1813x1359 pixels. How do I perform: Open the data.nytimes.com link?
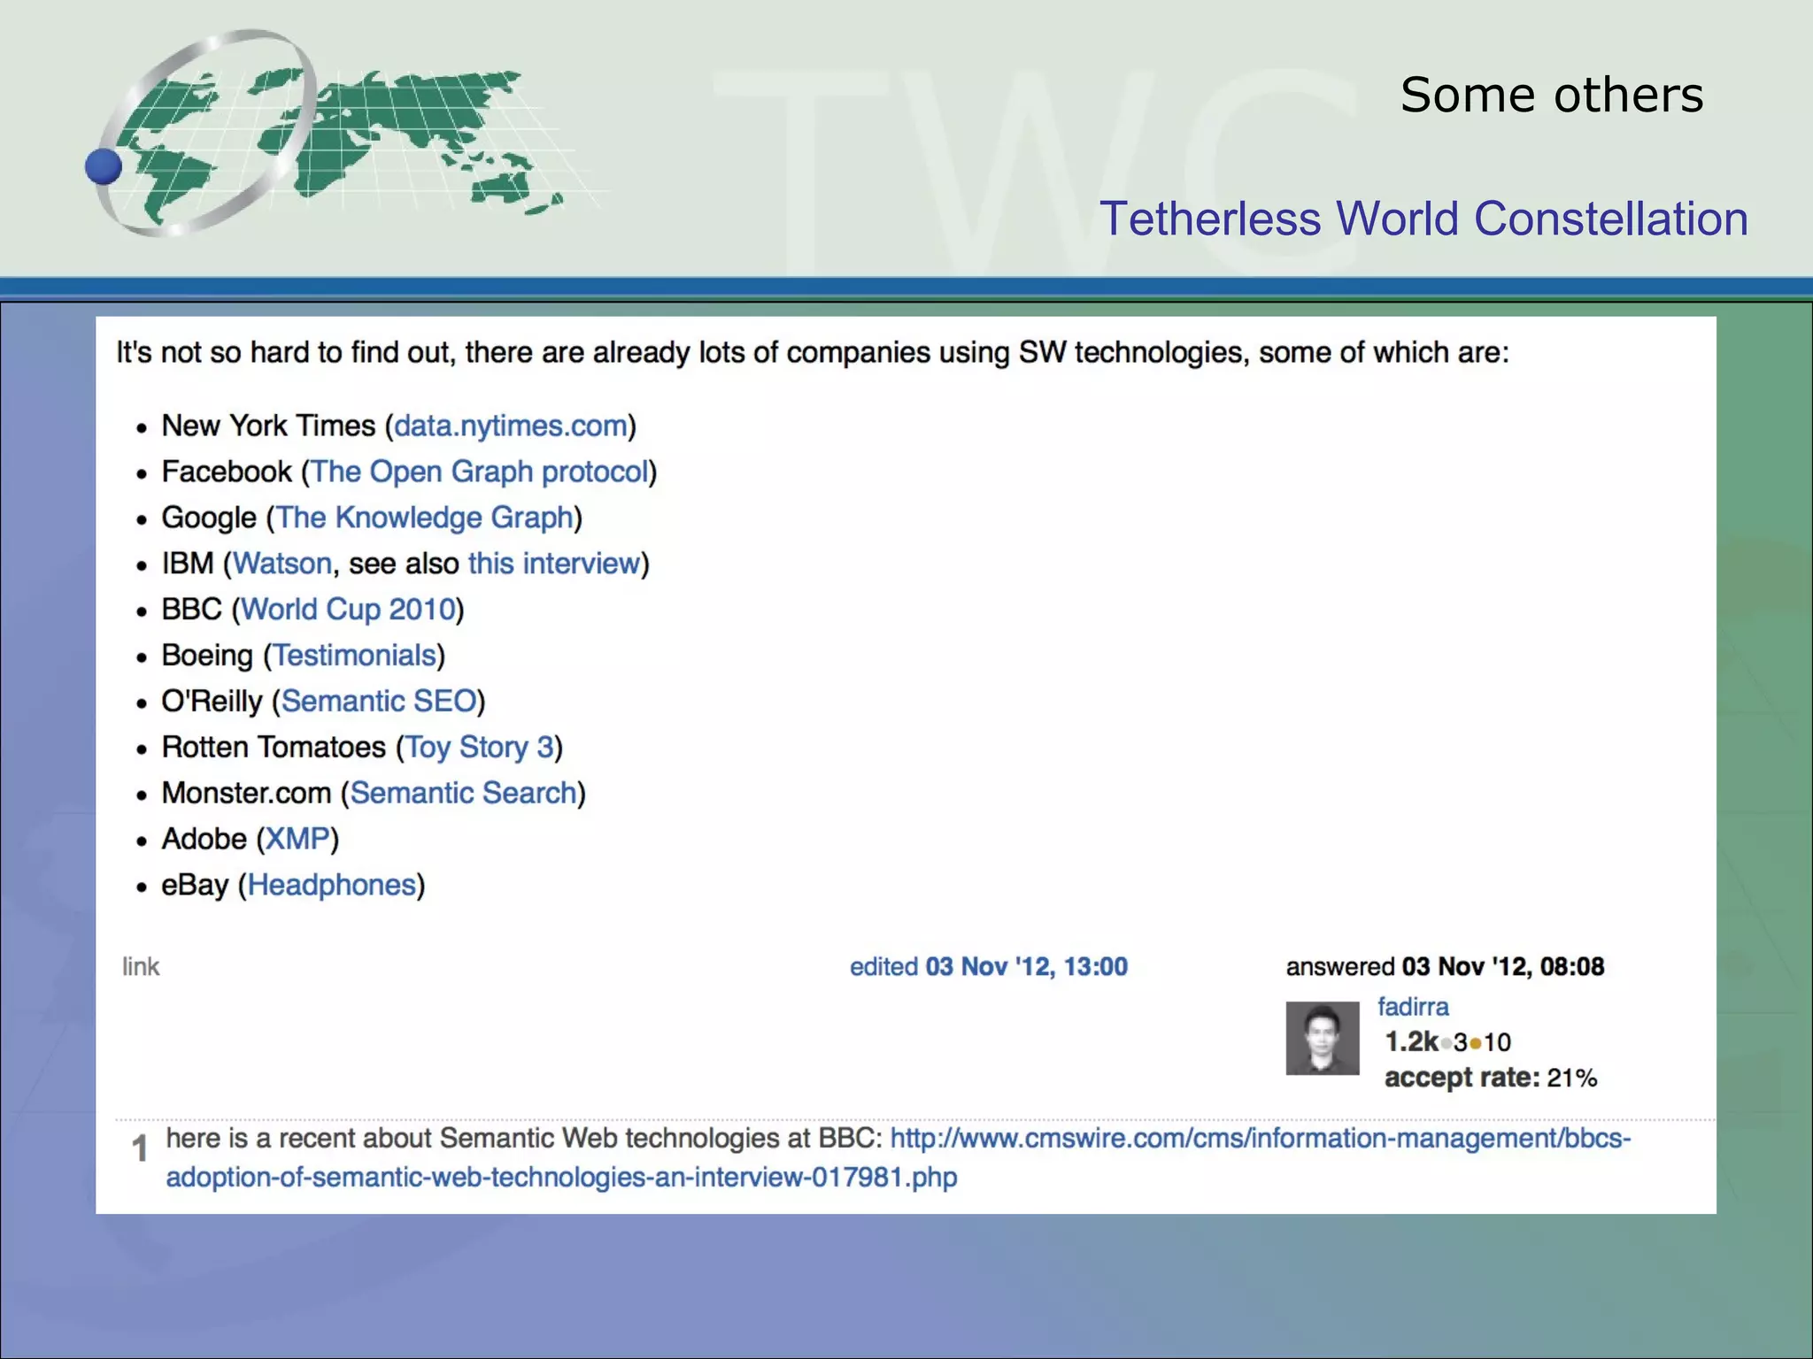(511, 426)
